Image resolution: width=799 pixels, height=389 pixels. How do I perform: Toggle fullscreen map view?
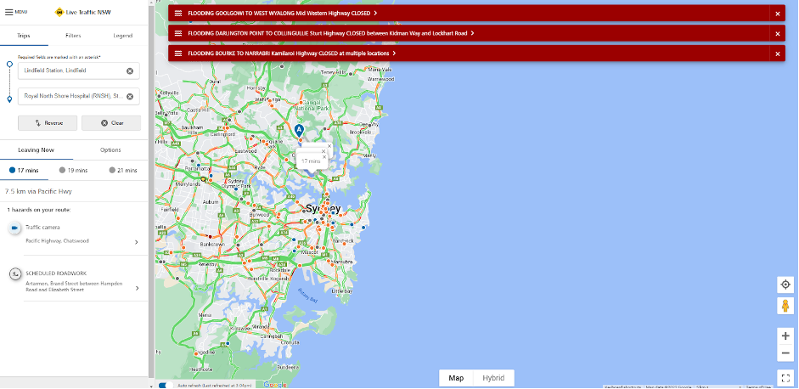(785, 378)
